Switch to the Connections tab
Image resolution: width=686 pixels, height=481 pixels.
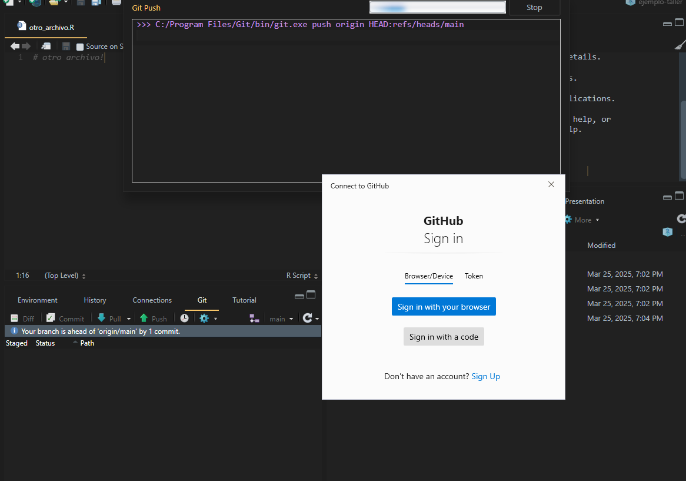pyautogui.click(x=152, y=300)
